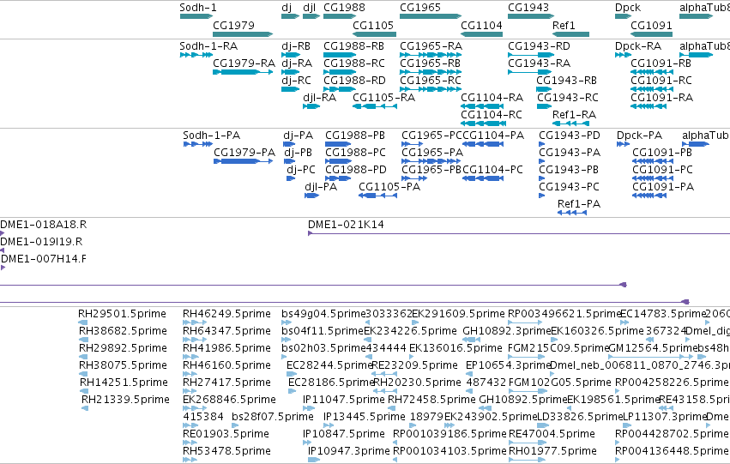Click the RH29501.5prime EST label
This screenshot has height=464, width=730.
coord(122,314)
